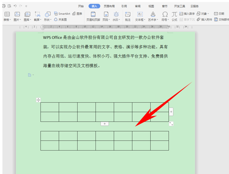Open quick access toolbar customize arrow
This screenshot has width=229, height=174.
tap(26, 6)
